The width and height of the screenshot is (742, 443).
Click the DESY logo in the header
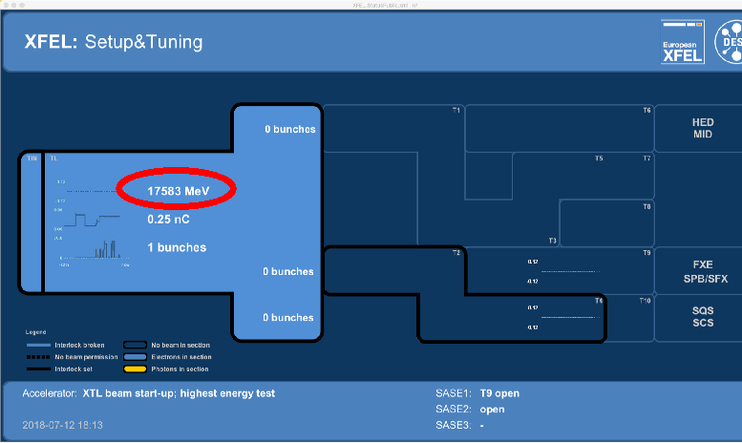(731, 41)
